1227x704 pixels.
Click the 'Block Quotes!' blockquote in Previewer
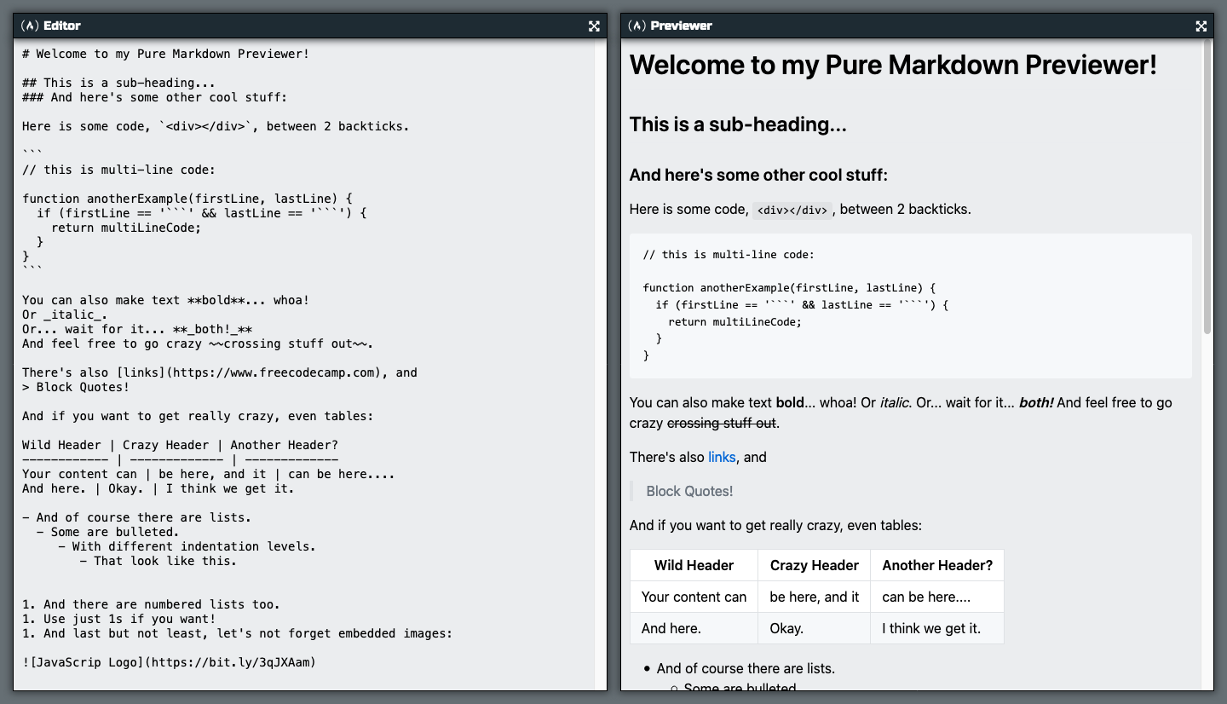point(689,491)
